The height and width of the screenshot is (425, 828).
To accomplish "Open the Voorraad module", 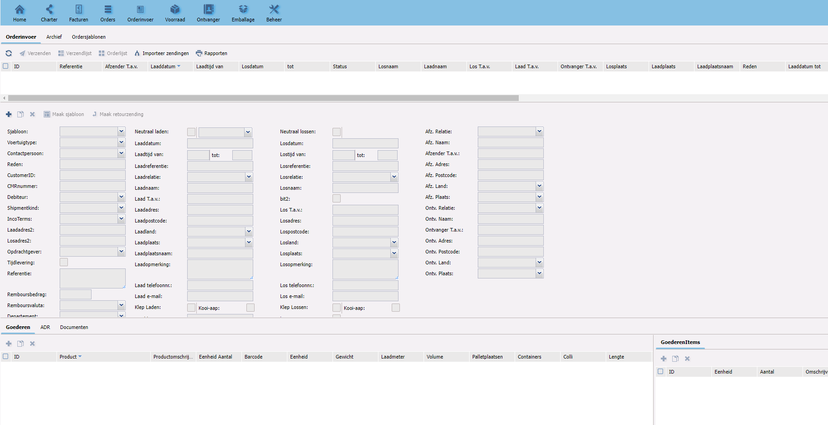I will (175, 13).
